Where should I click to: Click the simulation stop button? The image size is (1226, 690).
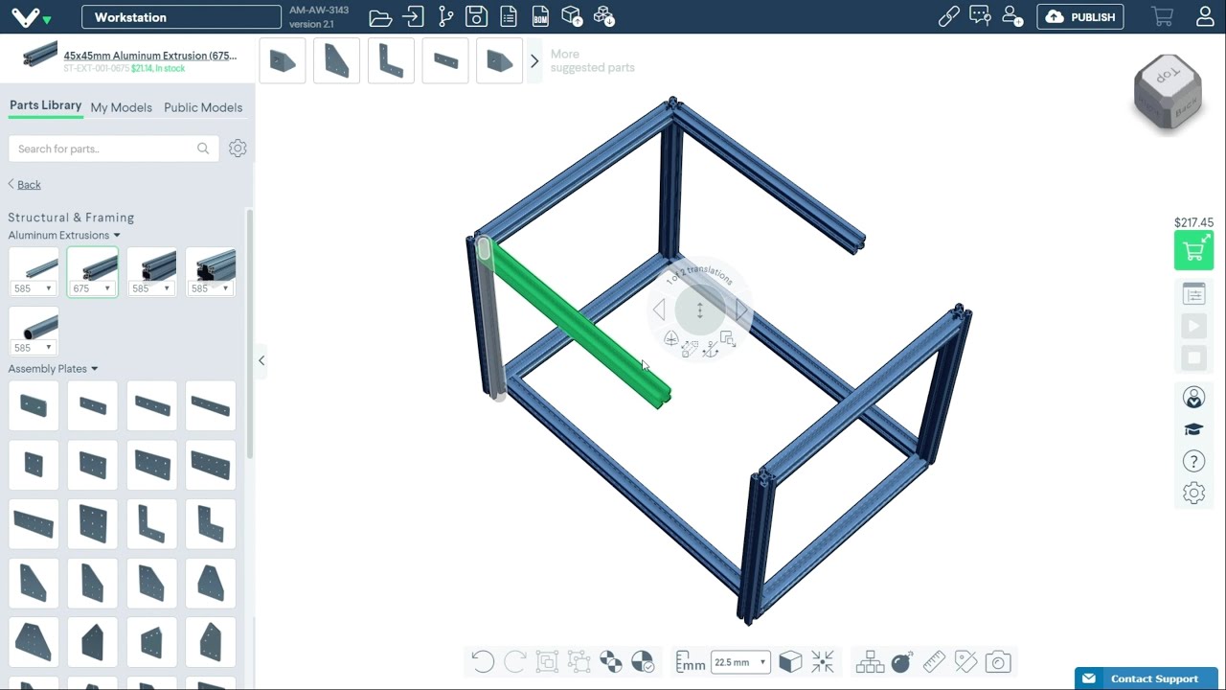pyautogui.click(x=1193, y=358)
